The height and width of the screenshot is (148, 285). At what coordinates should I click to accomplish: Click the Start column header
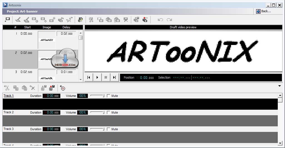(x=28, y=27)
